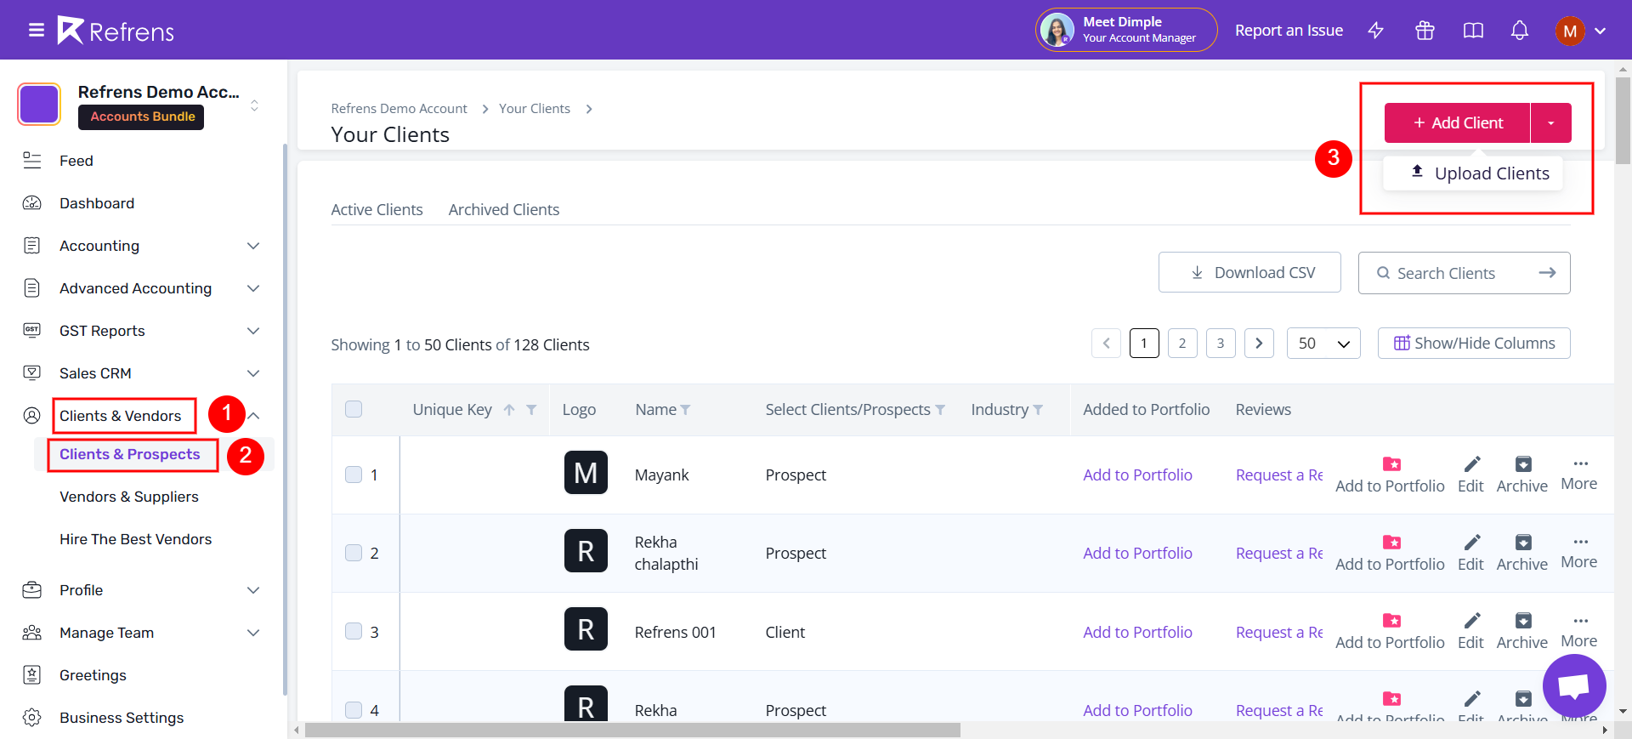1632x739 pixels.
Task: Click Add to Portfolio link for Mayank
Action: (1137, 475)
